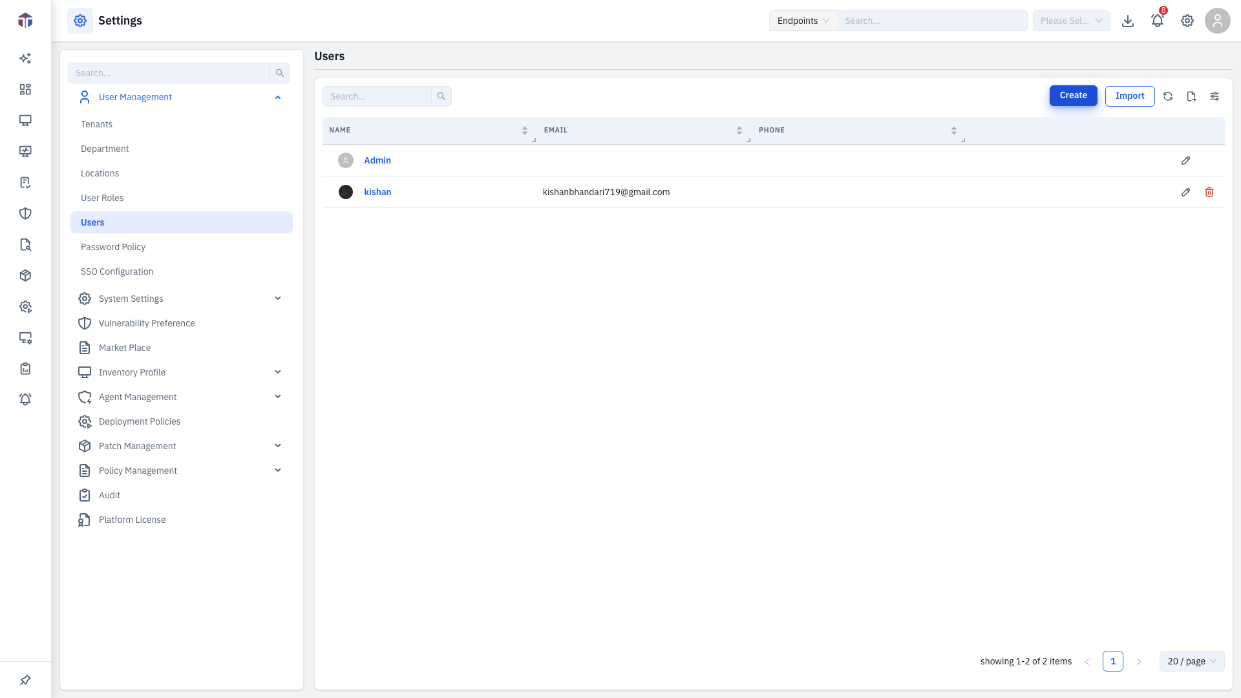Viewport: 1241px width, 698px height.
Task: Open the checklist document icon in left rail
Action: (25, 182)
